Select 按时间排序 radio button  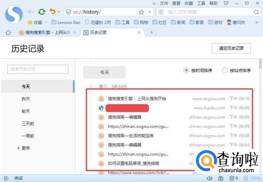coord(187,70)
